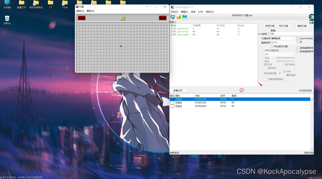Open the 数值类型 value type dropdown
Image resolution: width=322 pixels, height=179 pixels.
283,43
